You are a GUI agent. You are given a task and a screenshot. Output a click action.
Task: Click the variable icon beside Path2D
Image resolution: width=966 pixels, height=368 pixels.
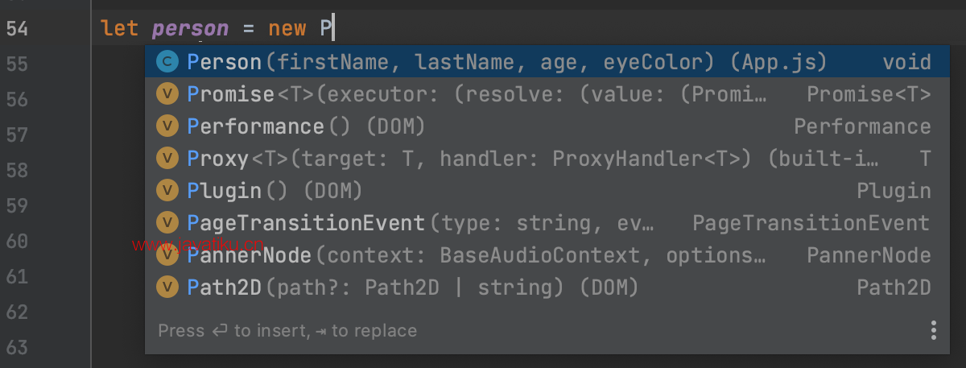(167, 287)
